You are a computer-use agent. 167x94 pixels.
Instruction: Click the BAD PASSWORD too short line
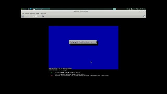pos(60,68)
